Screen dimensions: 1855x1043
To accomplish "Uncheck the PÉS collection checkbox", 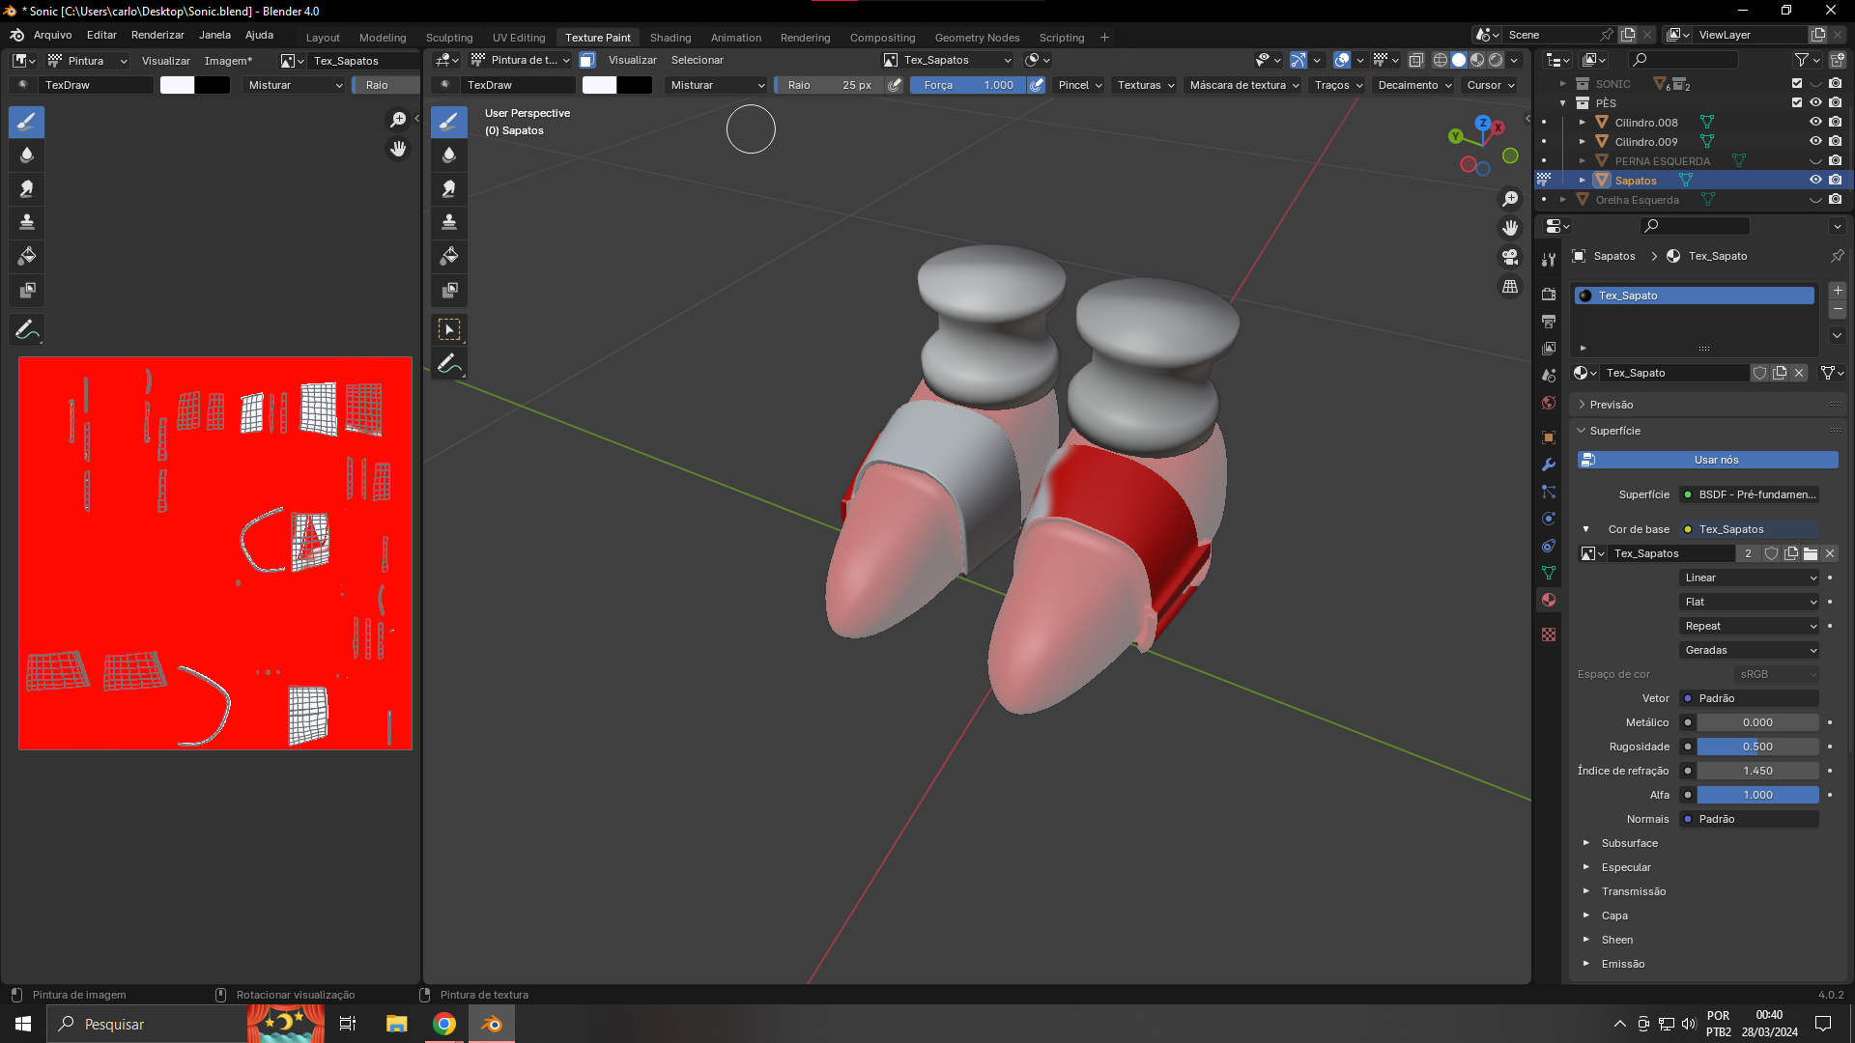I will (1797, 103).
